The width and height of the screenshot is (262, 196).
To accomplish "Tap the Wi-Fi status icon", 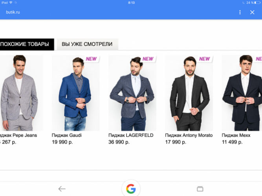I will [x=11, y=2].
